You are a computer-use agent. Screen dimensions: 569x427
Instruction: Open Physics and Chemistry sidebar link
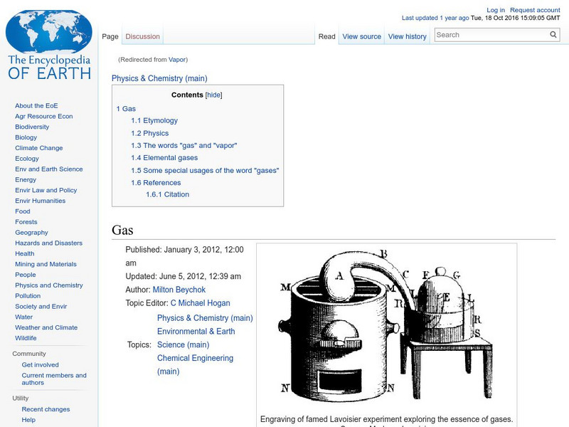pyautogui.click(x=49, y=285)
